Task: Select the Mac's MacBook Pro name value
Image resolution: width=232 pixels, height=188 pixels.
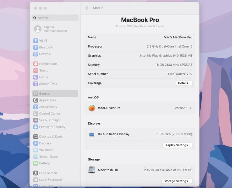Action: (178, 37)
